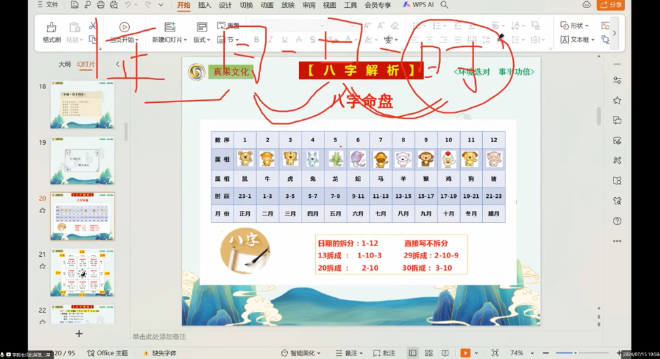Open the settings sliders icon in right sidebar

pos(617,81)
